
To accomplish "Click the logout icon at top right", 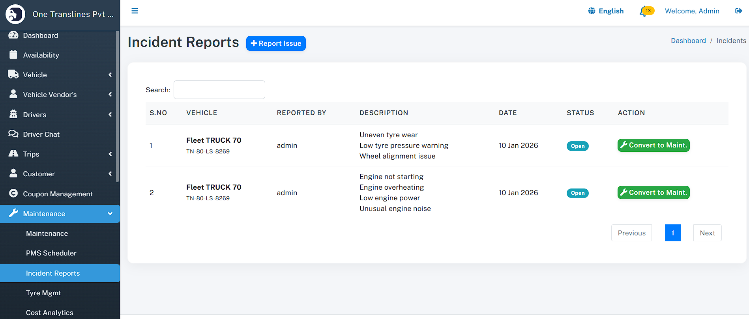I will point(738,11).
